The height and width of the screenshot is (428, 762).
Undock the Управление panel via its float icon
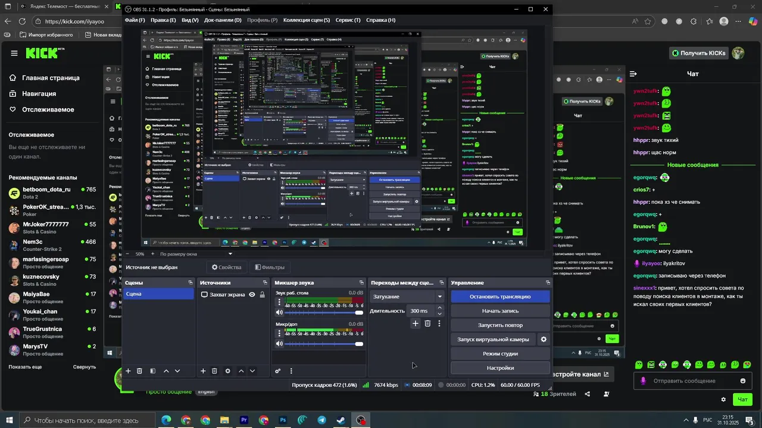click(x=548, y=283)
